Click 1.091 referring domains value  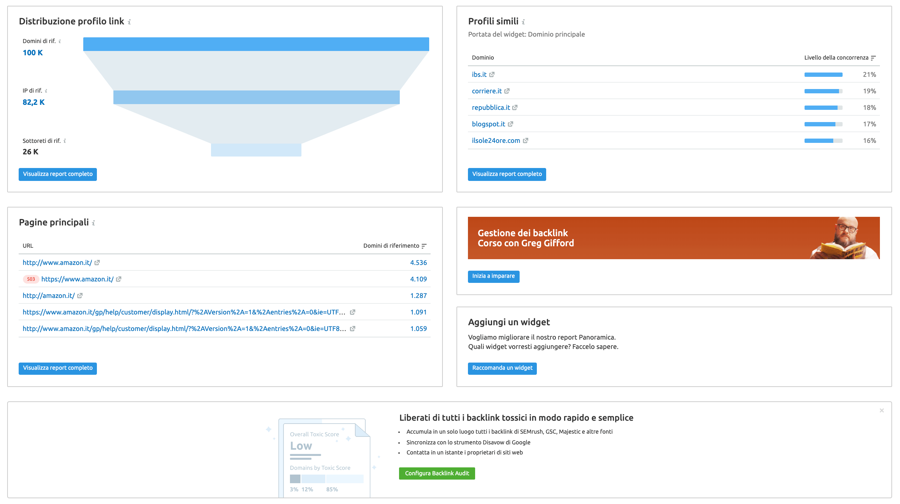(418, 312)
